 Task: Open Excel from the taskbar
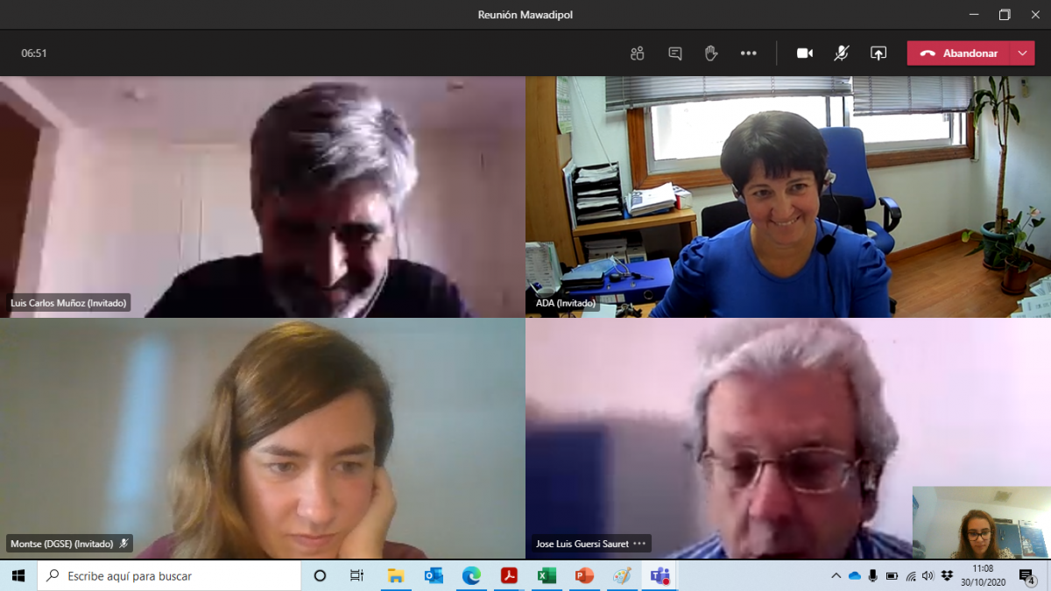tap(547, 575)
